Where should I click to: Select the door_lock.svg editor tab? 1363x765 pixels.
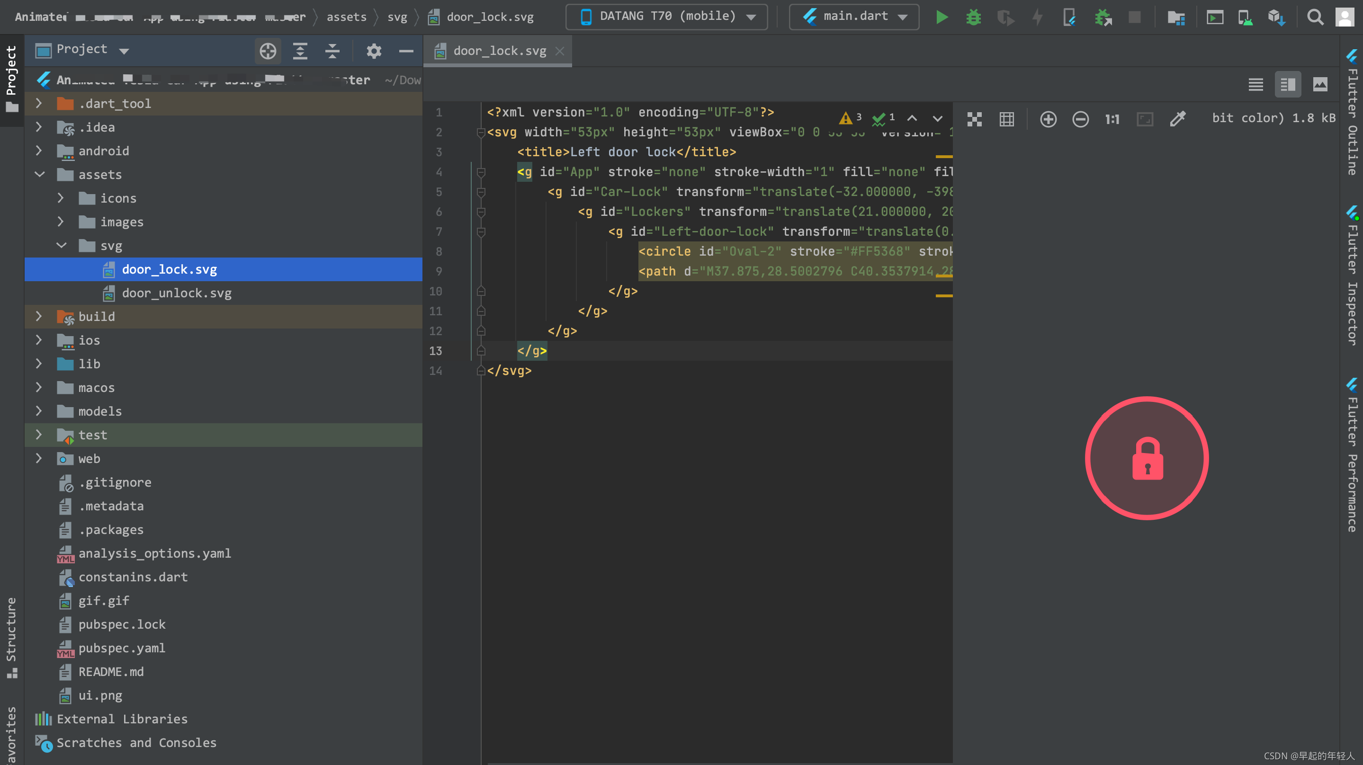pyautogui.click(x=498, y=50)
